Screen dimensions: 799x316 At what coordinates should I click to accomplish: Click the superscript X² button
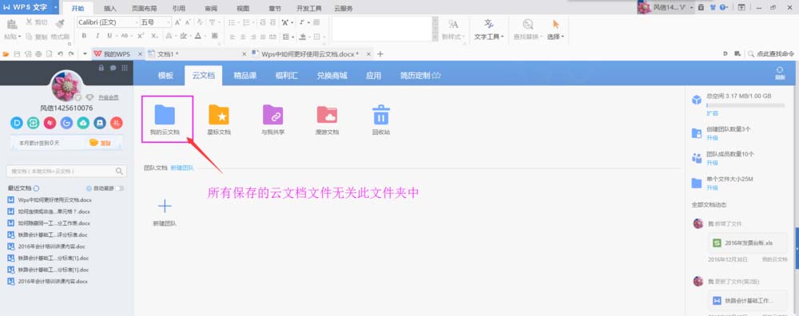[x=141, y=36]
